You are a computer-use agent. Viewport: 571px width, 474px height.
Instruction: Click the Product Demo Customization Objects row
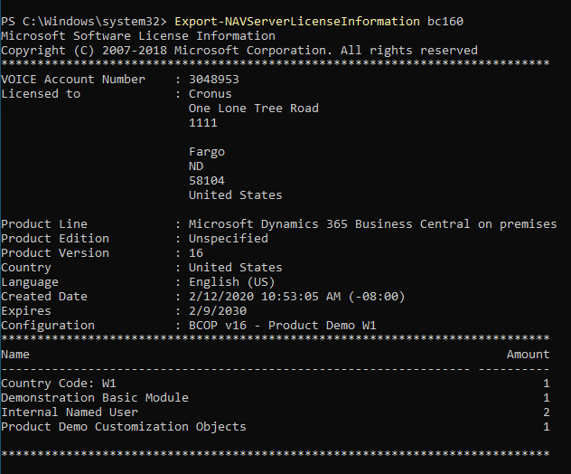click(276, 427)
